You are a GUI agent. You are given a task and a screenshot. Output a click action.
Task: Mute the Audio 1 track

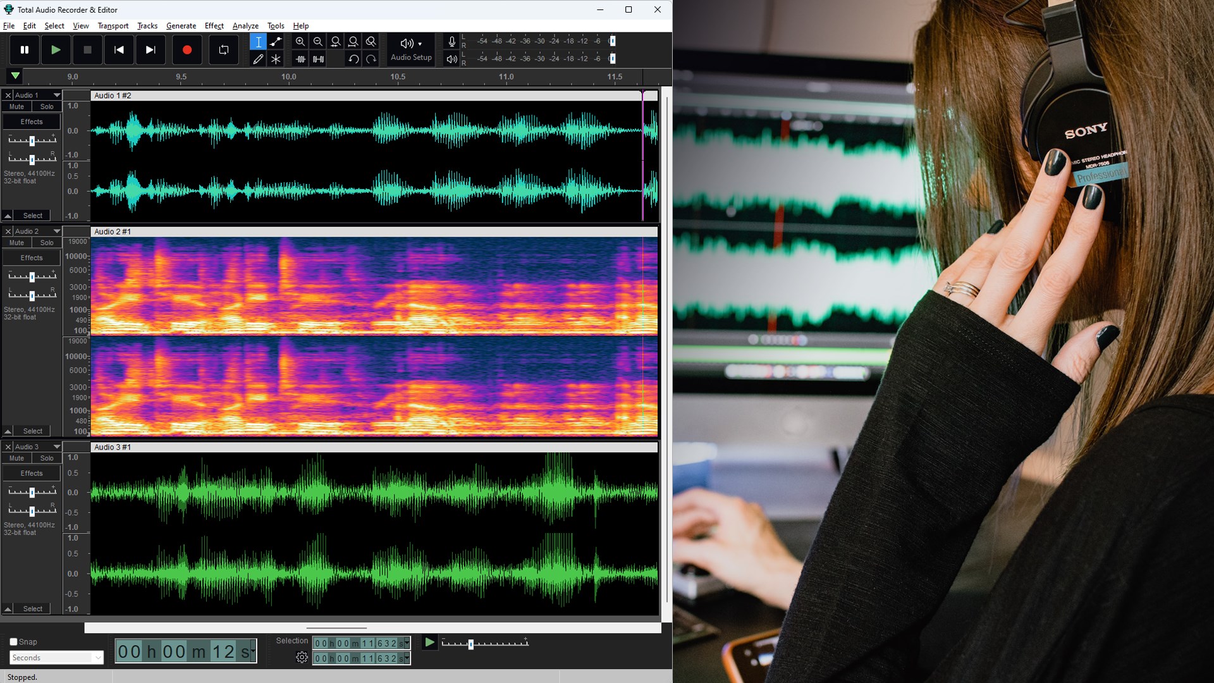16,107
